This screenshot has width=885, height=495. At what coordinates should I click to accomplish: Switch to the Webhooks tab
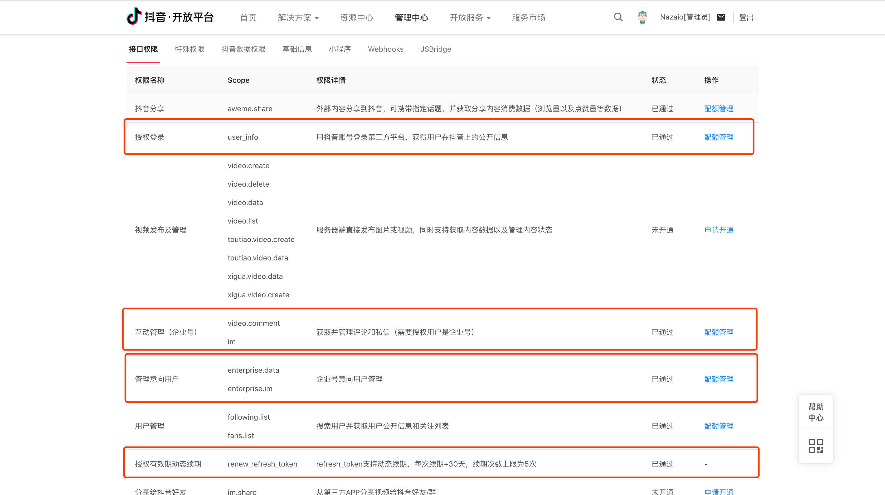(386, 49)
